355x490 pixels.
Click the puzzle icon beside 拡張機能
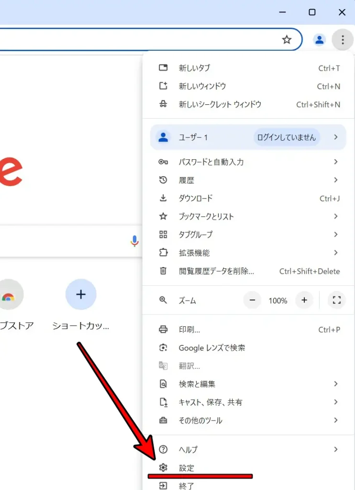[163, 253]
